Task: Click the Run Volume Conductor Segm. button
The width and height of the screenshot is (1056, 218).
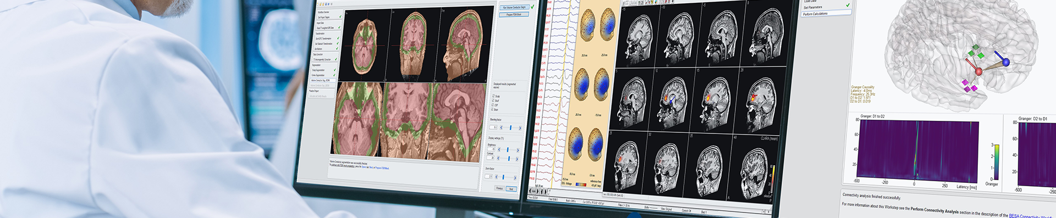Action: click(x=514, y=8)
